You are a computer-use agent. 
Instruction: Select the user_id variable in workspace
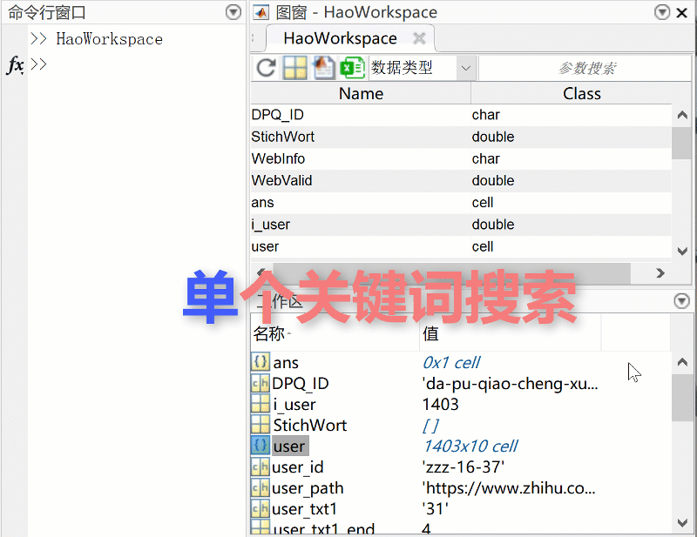pos(297,467)
